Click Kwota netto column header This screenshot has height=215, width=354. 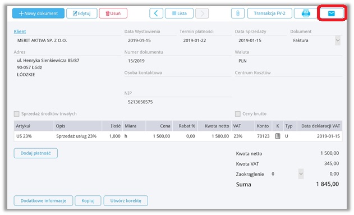[x=214, y=126]
